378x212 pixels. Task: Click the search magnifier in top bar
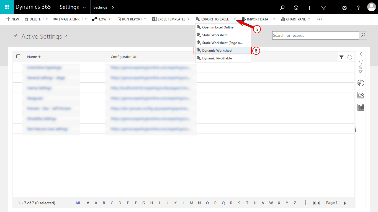(x=282, y=8)
